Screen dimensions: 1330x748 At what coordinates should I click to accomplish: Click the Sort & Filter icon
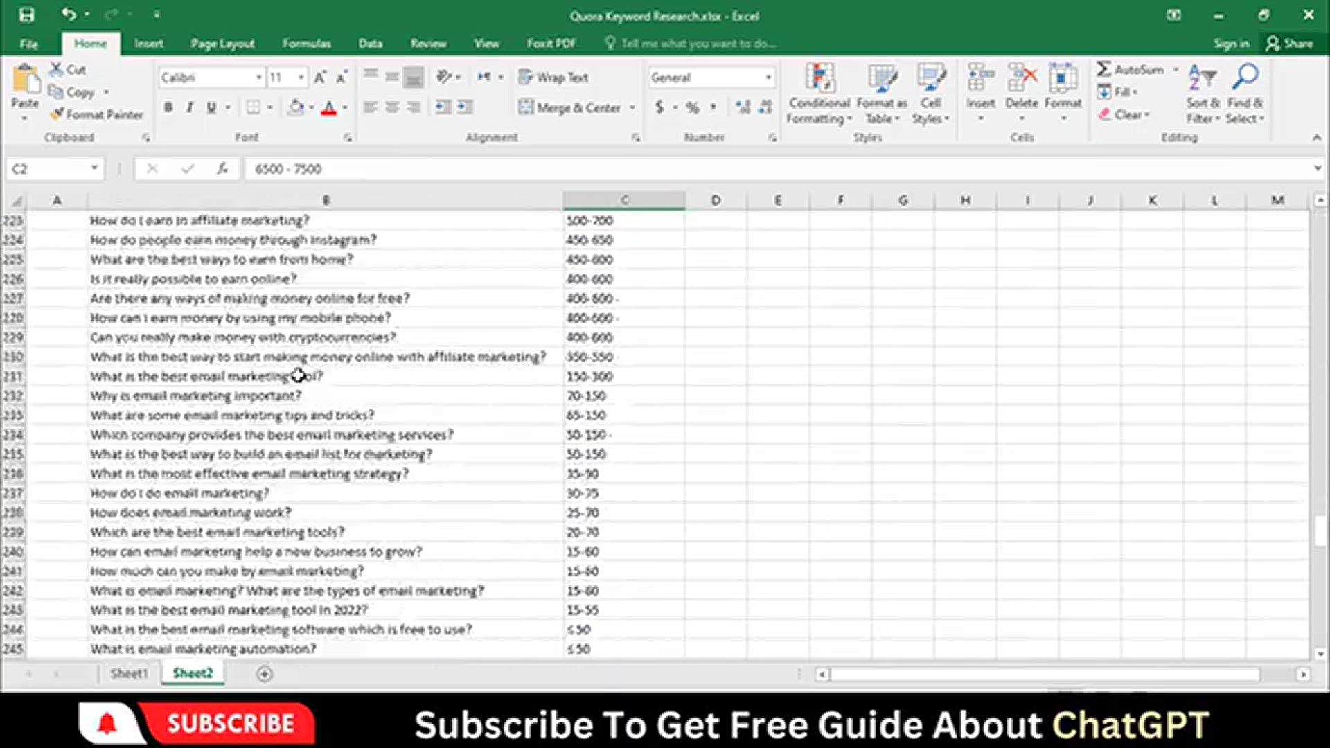pyautogui.click(x=1203, y=78)
